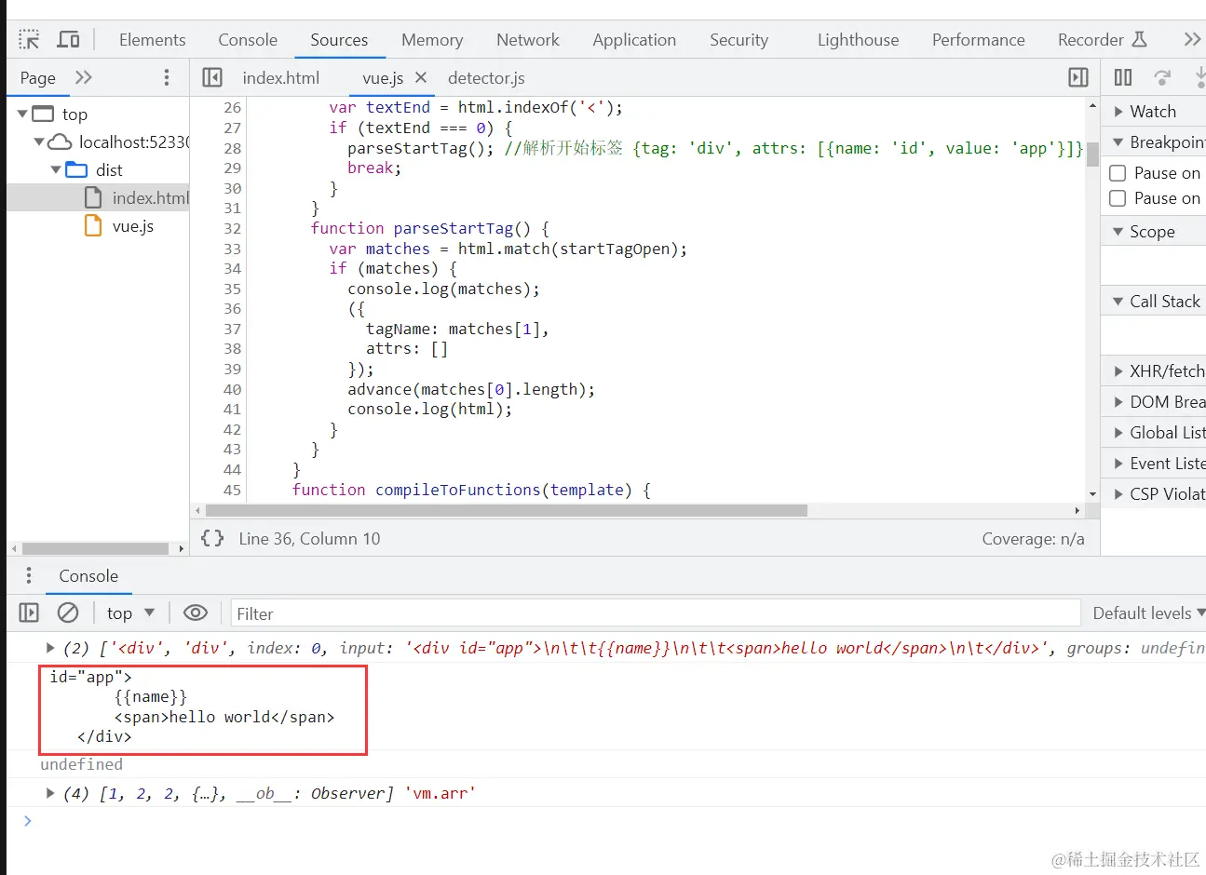The height and width of the screenshot is (875, 1206).
Task: Collapse the localhost:5233 tree node
Action: [39, 141]
